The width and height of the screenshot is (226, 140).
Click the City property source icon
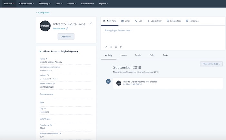(45, 108)
